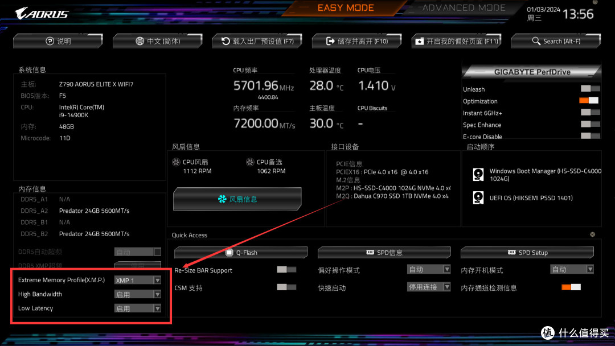Toggle Spec Enhance switch
The width and height of the screenshot is (615, 346).
(x=591, y=124)
